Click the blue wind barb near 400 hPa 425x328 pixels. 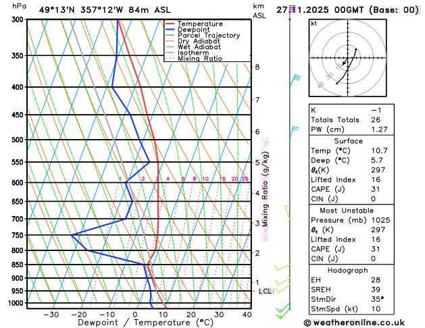coord(295,80)
